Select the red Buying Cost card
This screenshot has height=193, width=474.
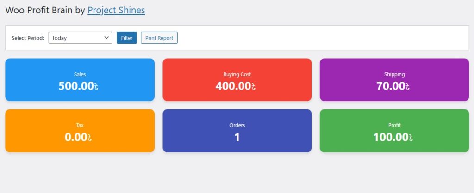(237, 79)
